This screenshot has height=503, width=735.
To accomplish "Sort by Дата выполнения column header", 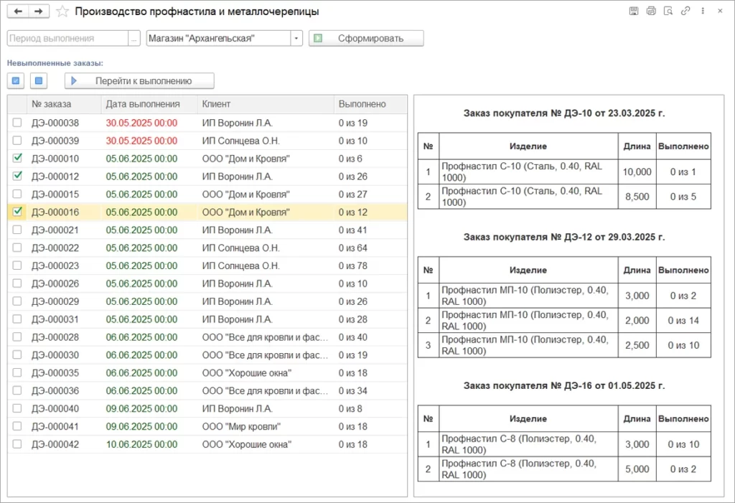I will point(149,104).
